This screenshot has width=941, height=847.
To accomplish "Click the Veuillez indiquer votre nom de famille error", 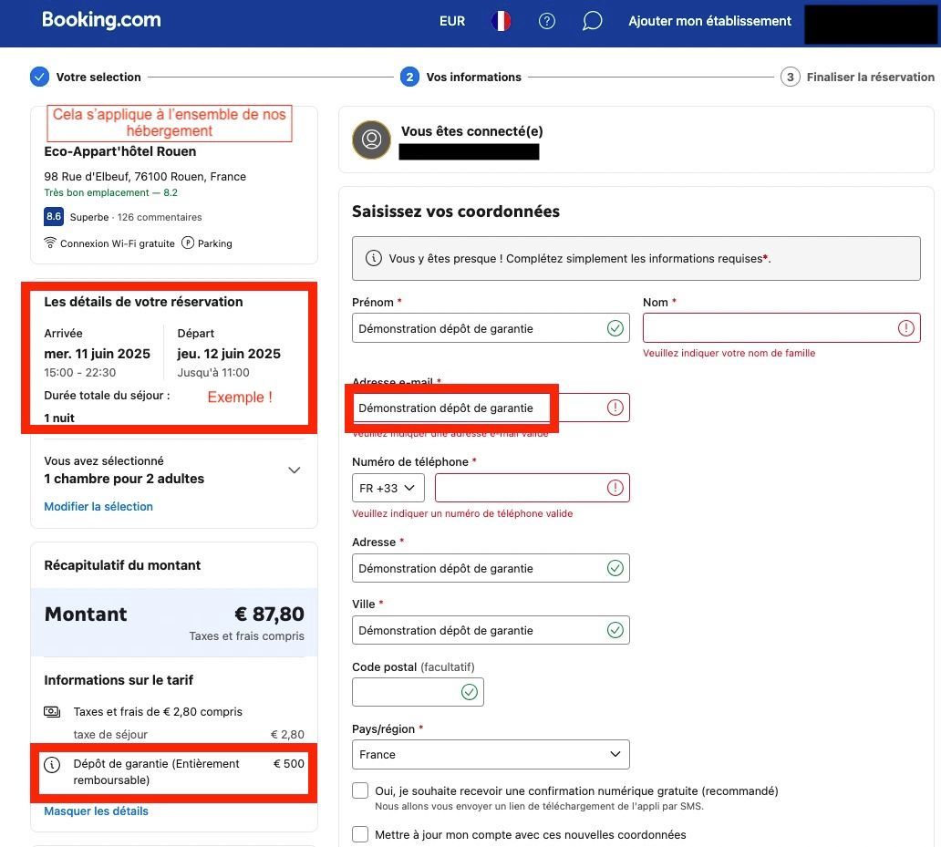I will [x=729, y=353].
